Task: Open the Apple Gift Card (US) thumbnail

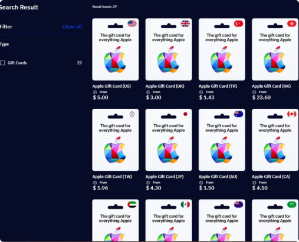Action: [x=116, y=49]
